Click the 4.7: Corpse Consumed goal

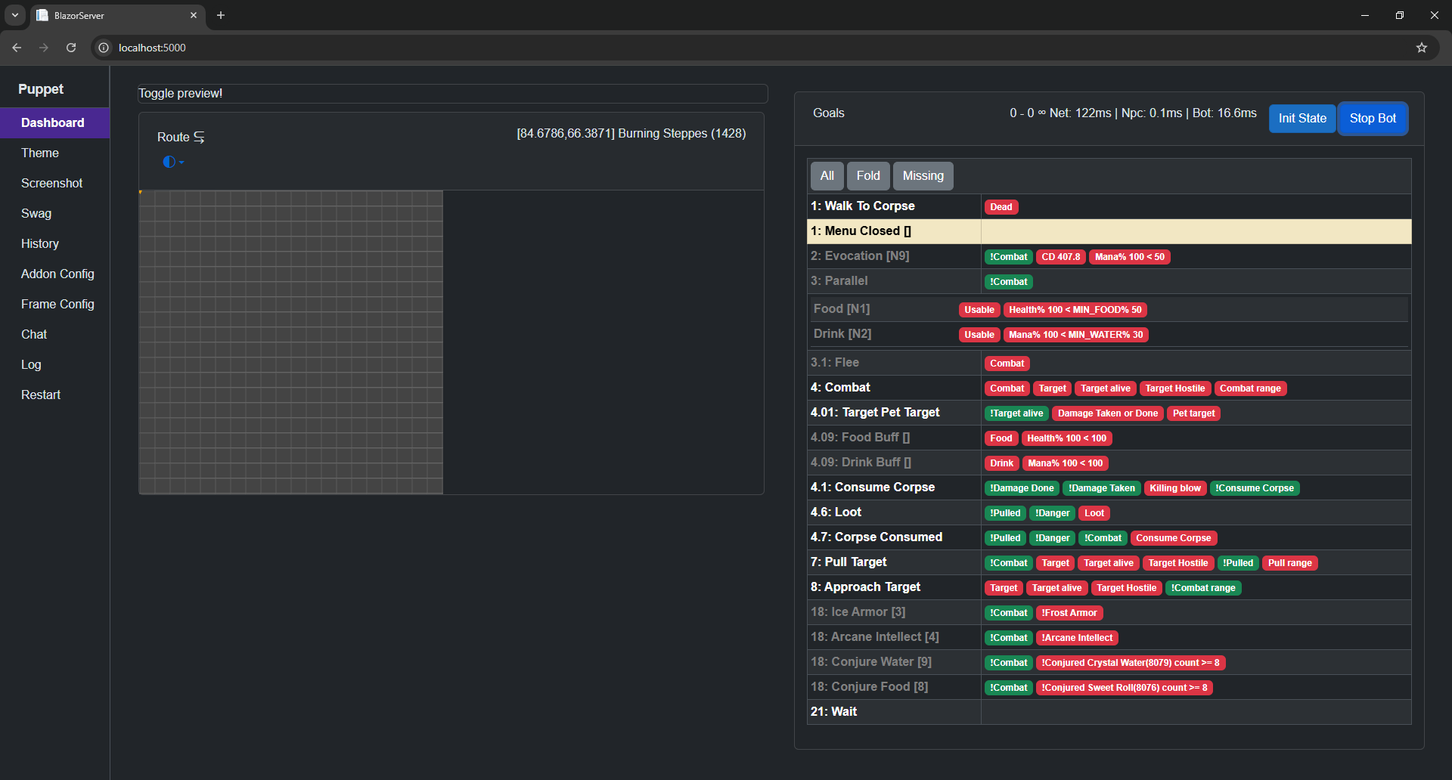point(876,537)
